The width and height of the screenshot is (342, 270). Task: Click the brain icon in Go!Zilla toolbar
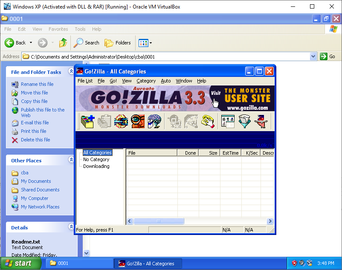click(x=154, y=121)
